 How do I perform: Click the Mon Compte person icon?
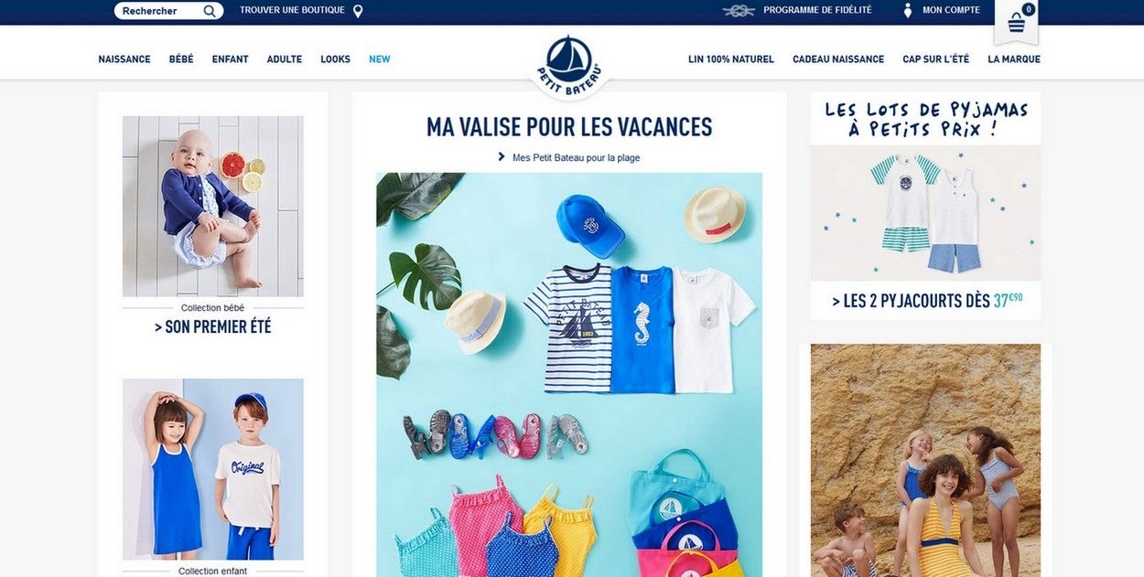908,11
